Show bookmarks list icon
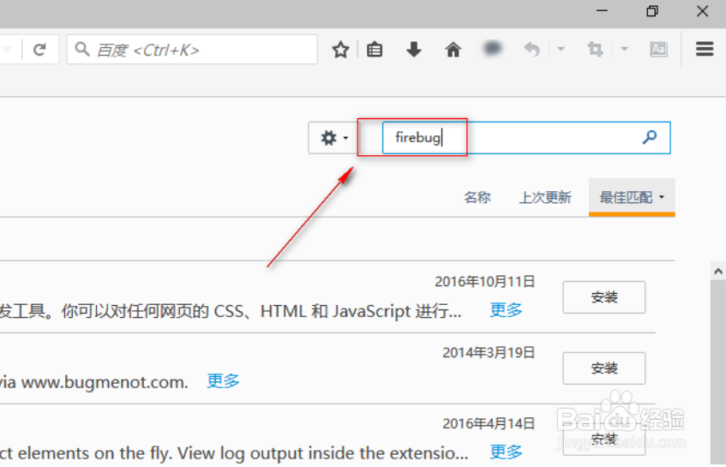 tap(374, 49)
